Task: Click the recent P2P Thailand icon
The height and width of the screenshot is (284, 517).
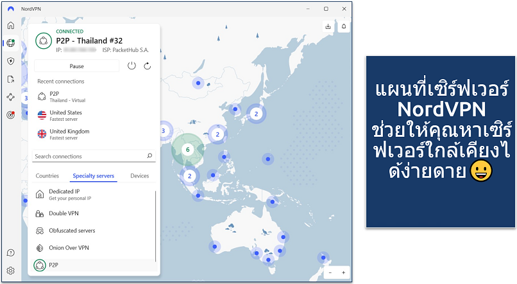Action: (x=42, y=96)
